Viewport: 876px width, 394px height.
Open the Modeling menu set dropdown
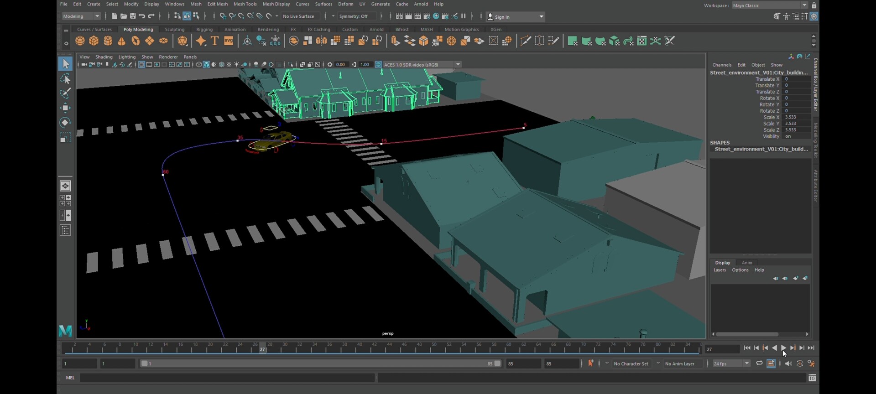[x=81, y=16]
